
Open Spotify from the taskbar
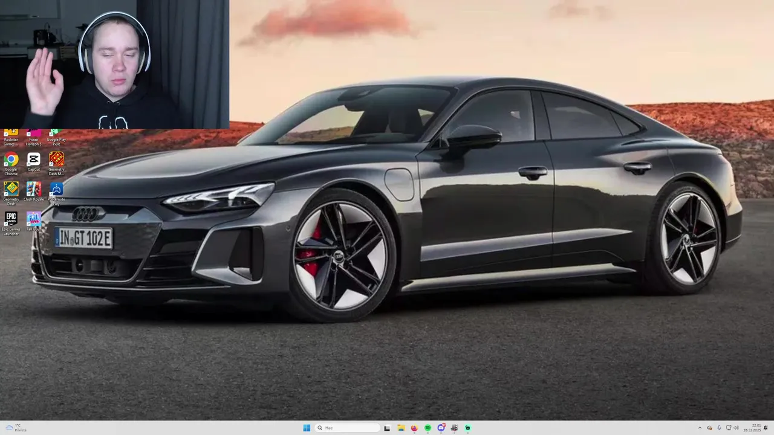pos(428,428)
